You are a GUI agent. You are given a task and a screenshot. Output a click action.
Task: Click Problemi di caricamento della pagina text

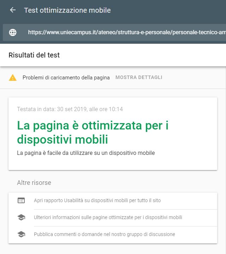(x=66, y=78)
